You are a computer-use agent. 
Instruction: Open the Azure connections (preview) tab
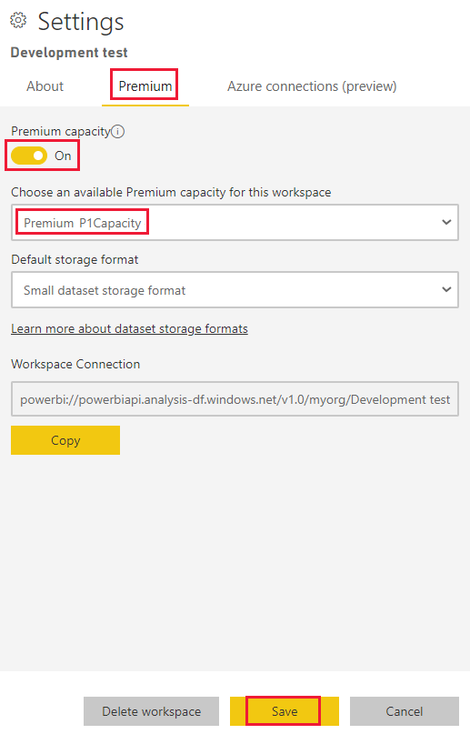(x=312, y=86)
